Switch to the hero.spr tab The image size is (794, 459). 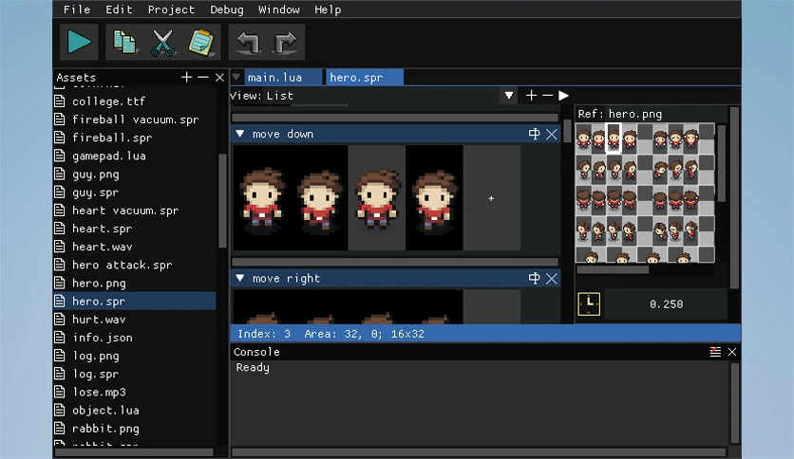(364, 78)
